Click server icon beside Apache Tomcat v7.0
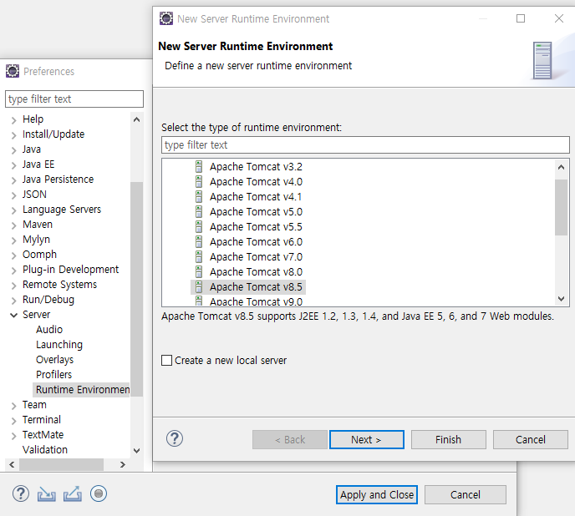The image size is (575, 516). pyautogui.click(x=199, y=257)
